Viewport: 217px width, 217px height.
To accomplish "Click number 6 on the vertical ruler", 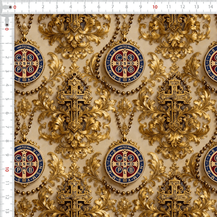I will pyautogui.click(x=7, y=113).
